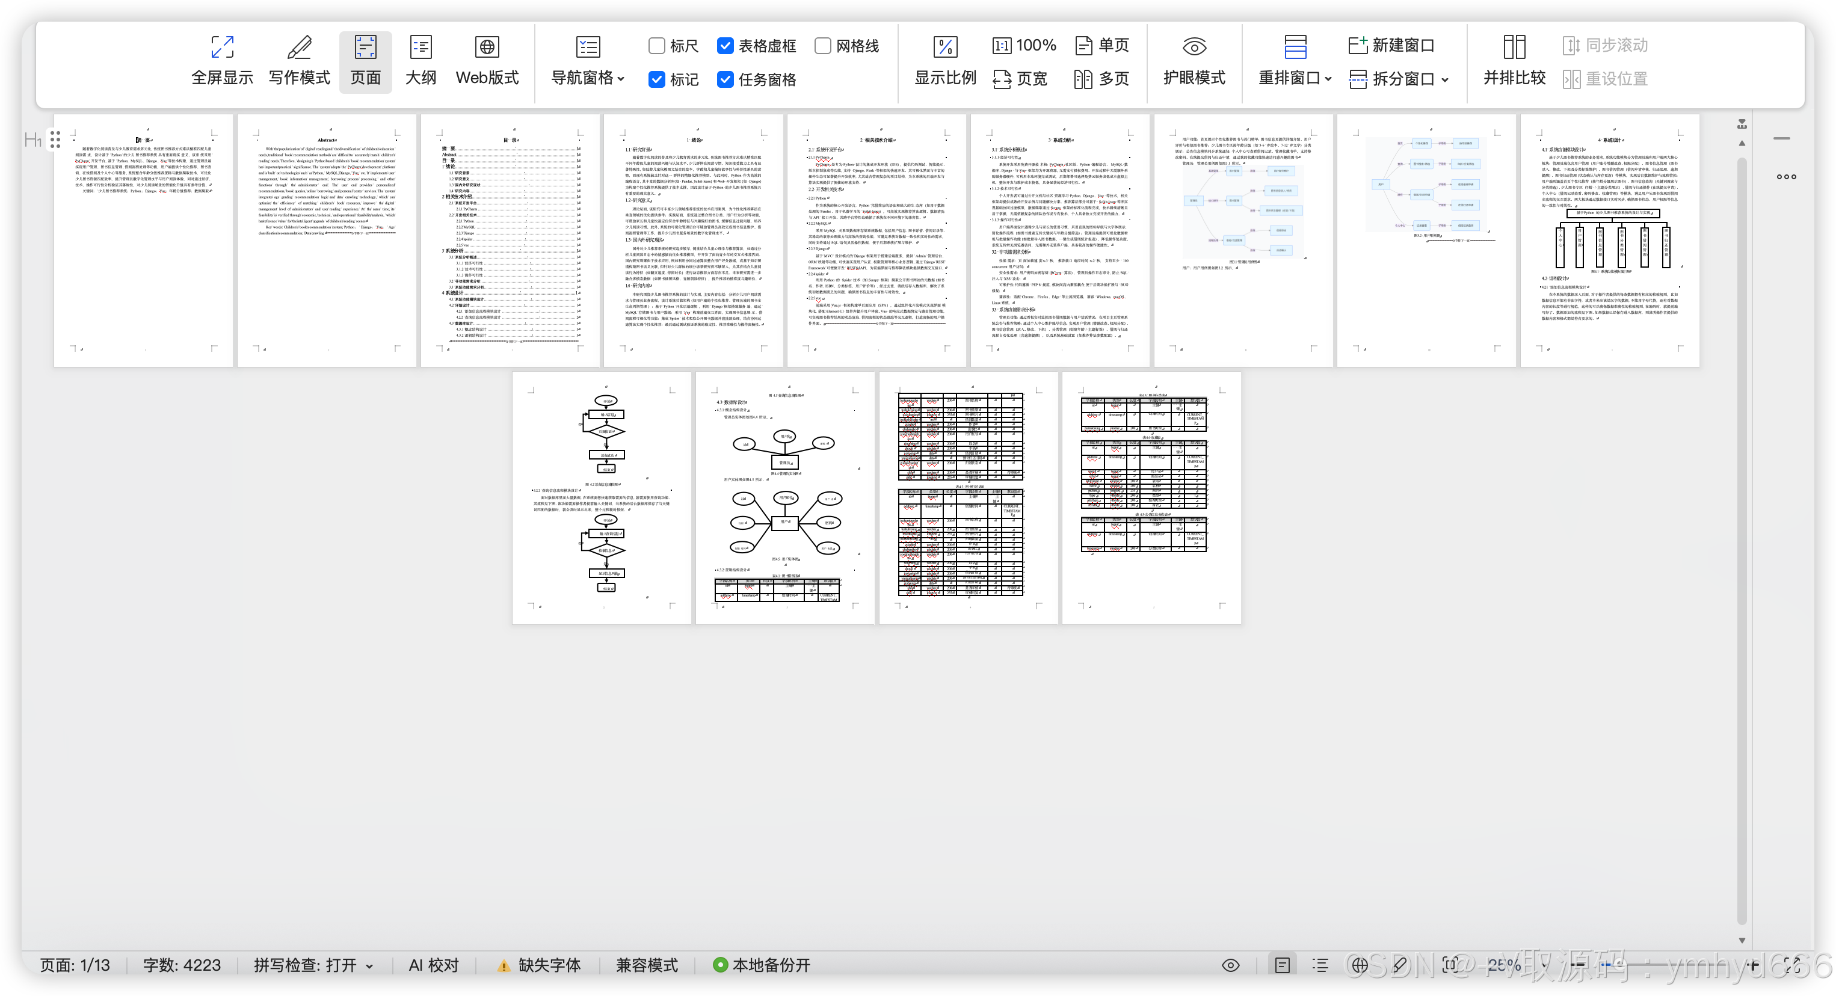Click the 全屏显示 fullscreen icon
This screenshot has width=1836, height=996.
coord(221,47)
